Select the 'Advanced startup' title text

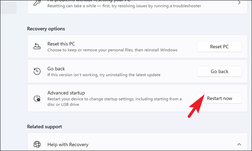[66, 93]
